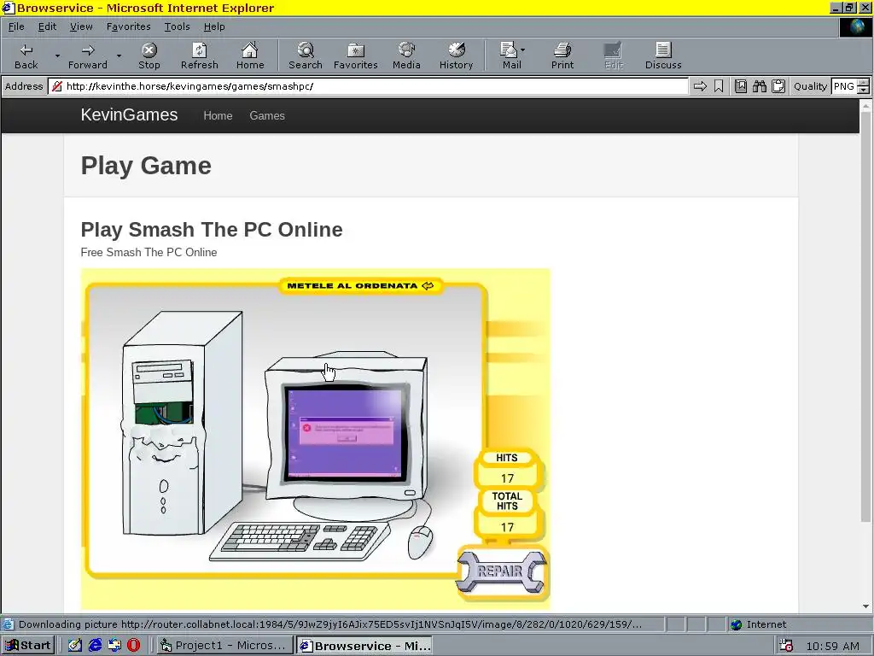The image size is (874, 656).
Task: Open the Favorites toolbar panel
Action: coord(356,56)
